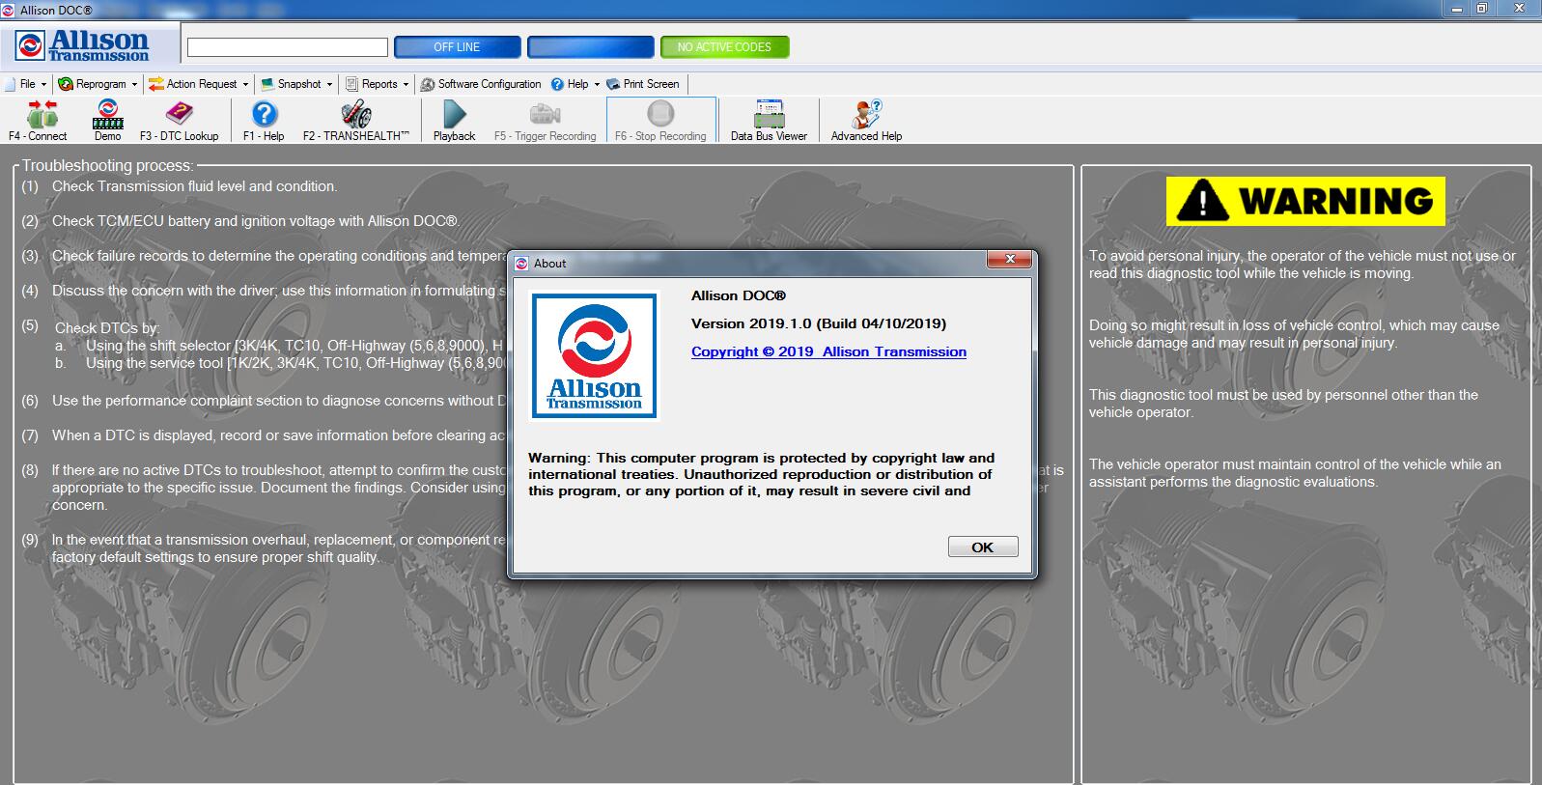Screen dimensions: 1542x785
Task: Expand the Action Request dropdown arrow
Action: pos(245,84)
